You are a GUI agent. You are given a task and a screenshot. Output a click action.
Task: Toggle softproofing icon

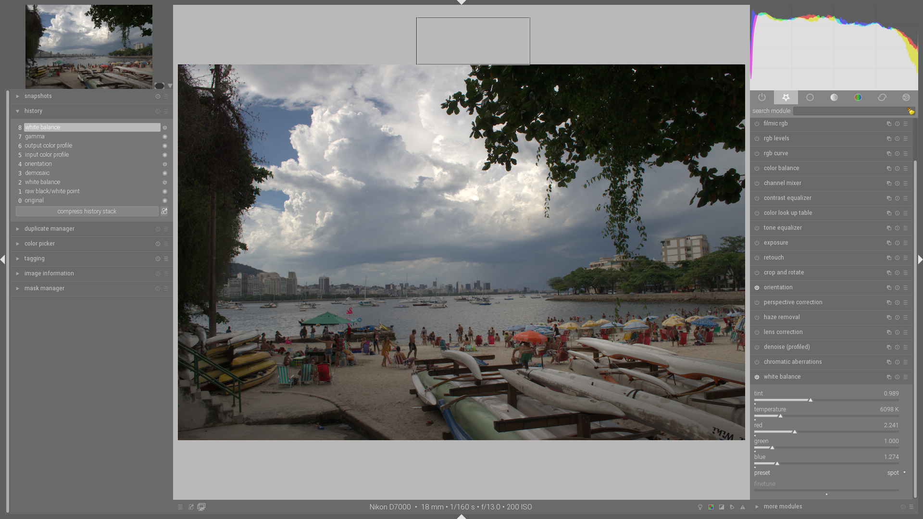click(x=732, y=507)
